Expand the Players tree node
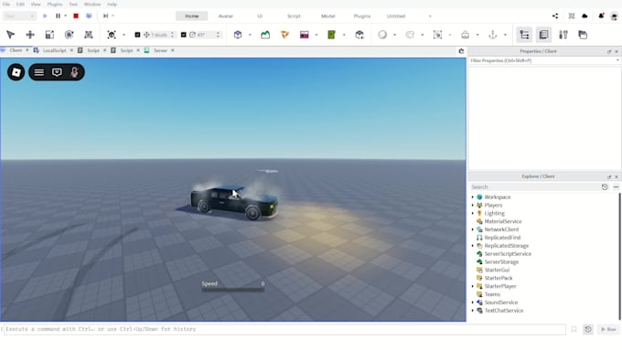Image resolution: width=622 pixels, height=350 pixels. click(473, 206)
